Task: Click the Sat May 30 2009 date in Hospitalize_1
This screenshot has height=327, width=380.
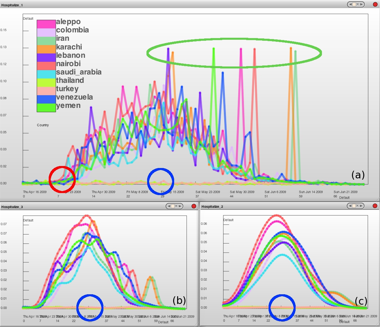Action: [242, 192]
